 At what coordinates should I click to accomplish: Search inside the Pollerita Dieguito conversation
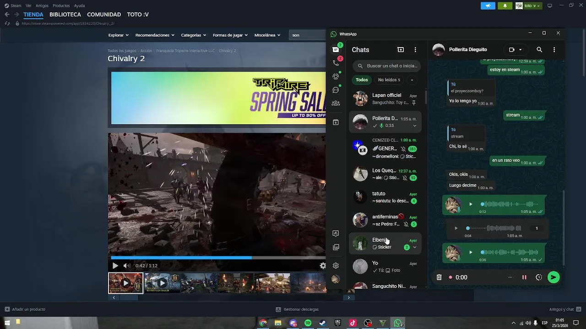coord(539,50)
